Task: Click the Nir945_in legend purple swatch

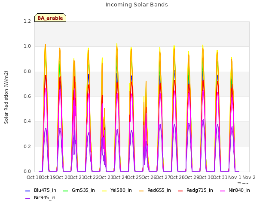Action: coord(27,198)
